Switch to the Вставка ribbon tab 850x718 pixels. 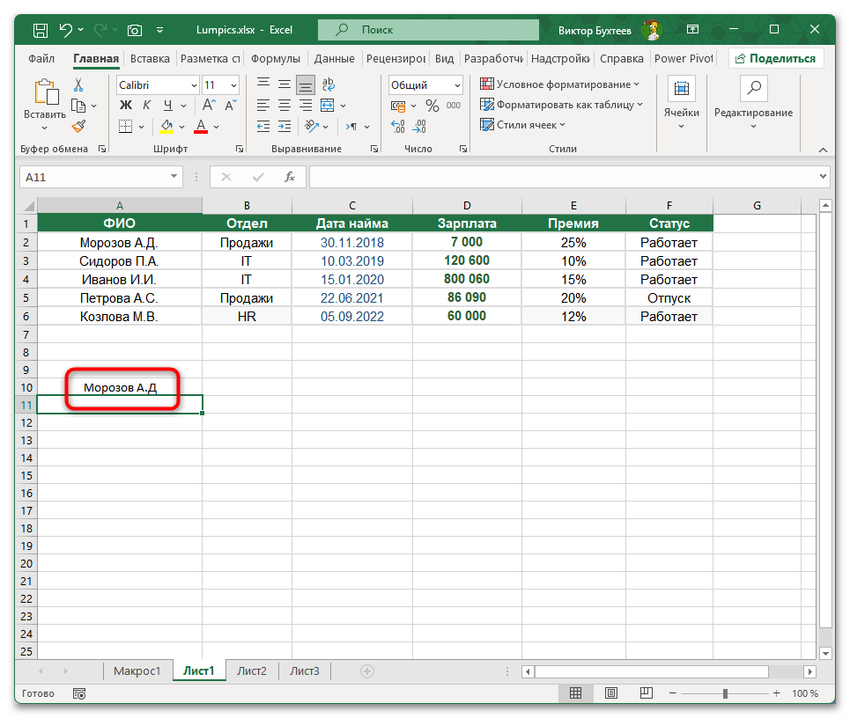click(x=149, y=58)
